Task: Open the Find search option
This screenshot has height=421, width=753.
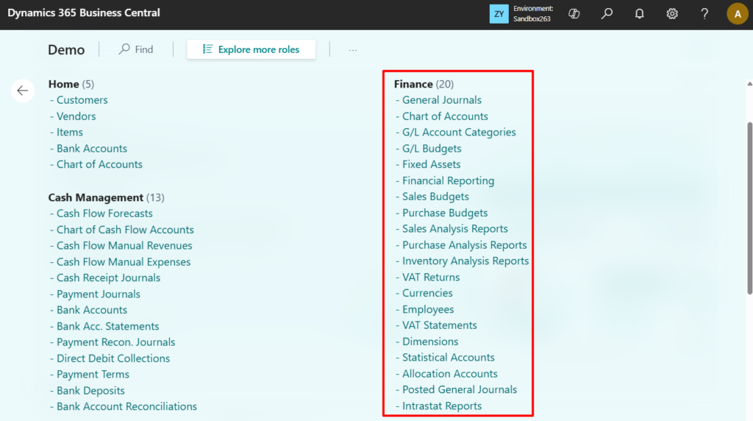Action: (136, 49)
